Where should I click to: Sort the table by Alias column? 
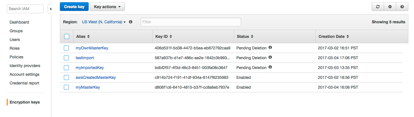[x=83, y=36]
